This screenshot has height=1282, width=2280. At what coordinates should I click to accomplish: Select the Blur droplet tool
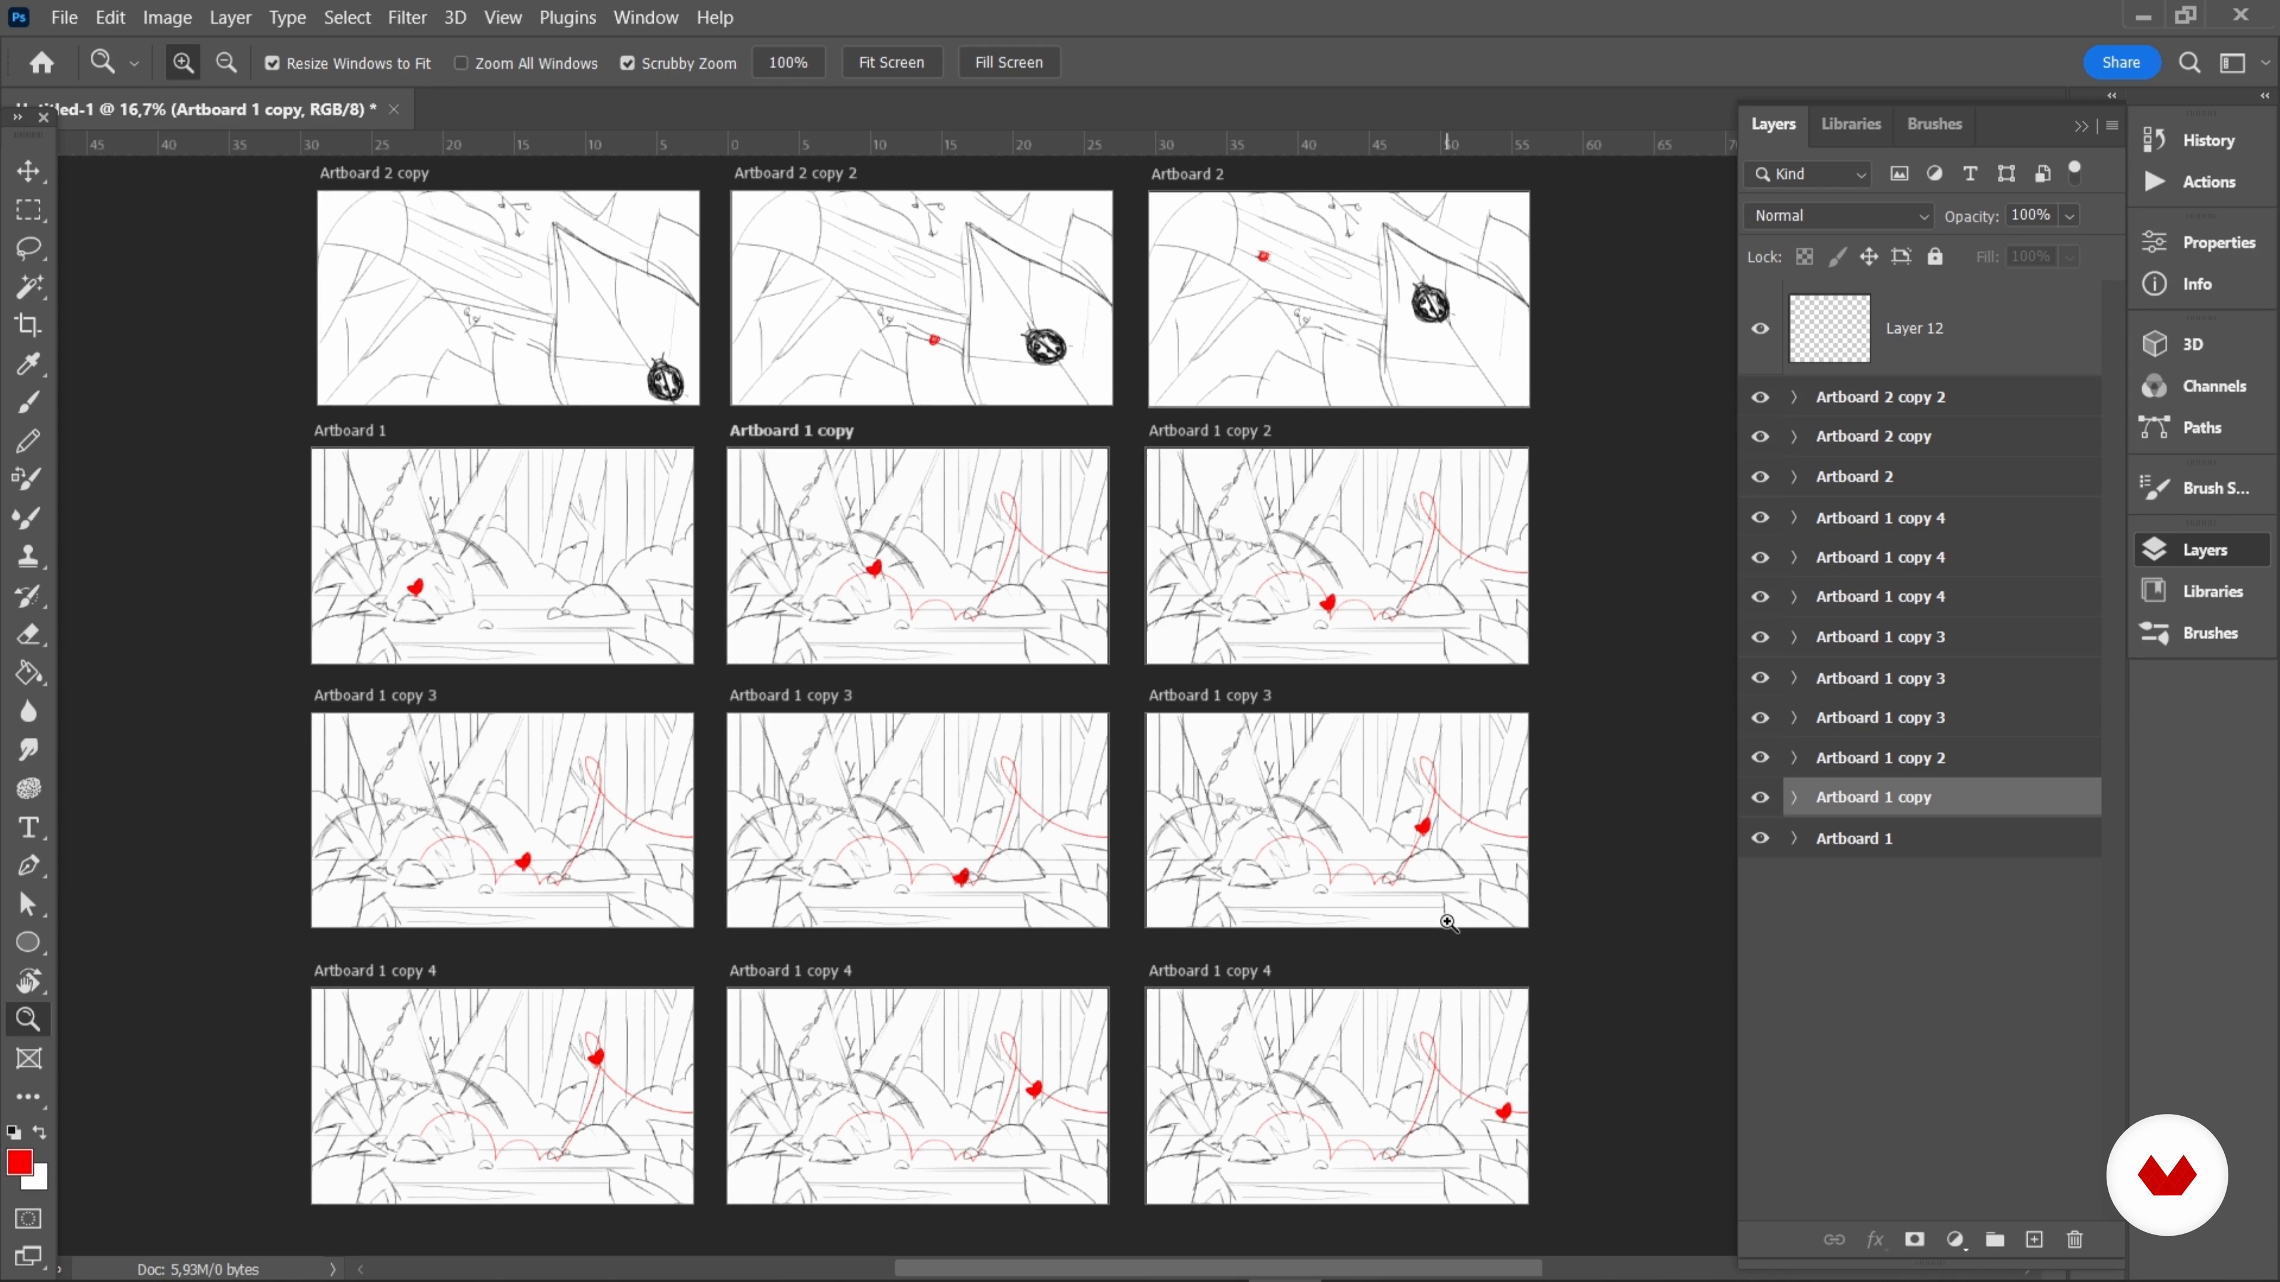click(28, 712)
